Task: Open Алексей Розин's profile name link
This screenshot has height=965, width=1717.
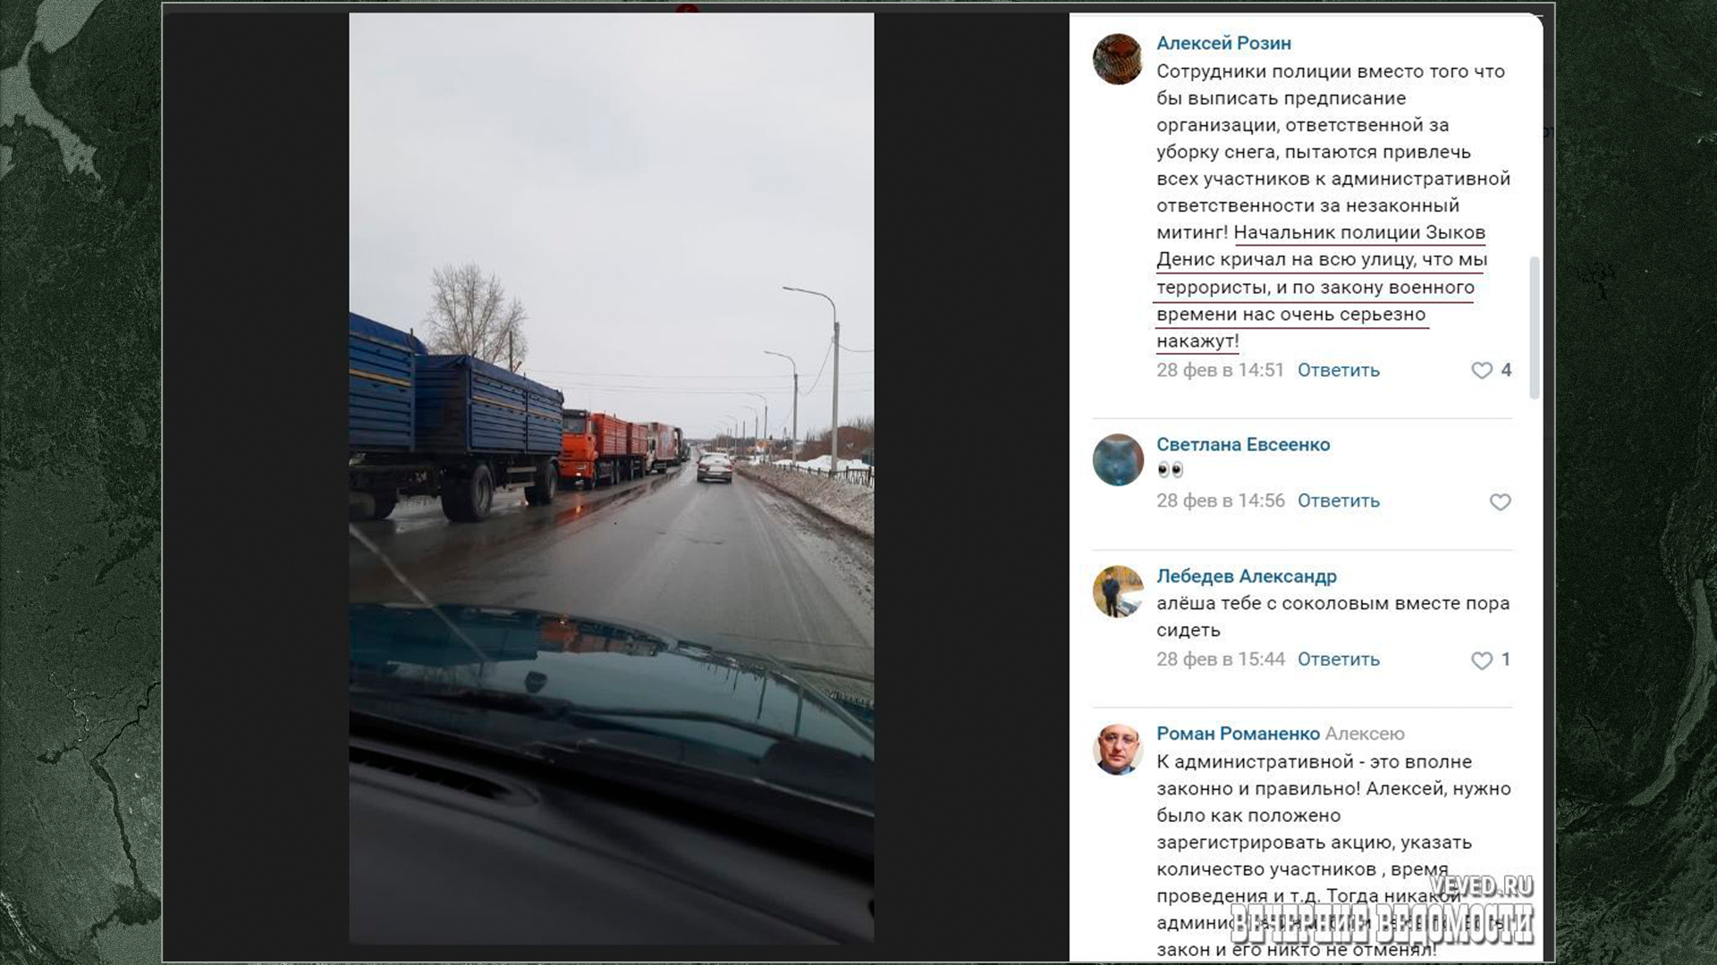Action: 1223,43
